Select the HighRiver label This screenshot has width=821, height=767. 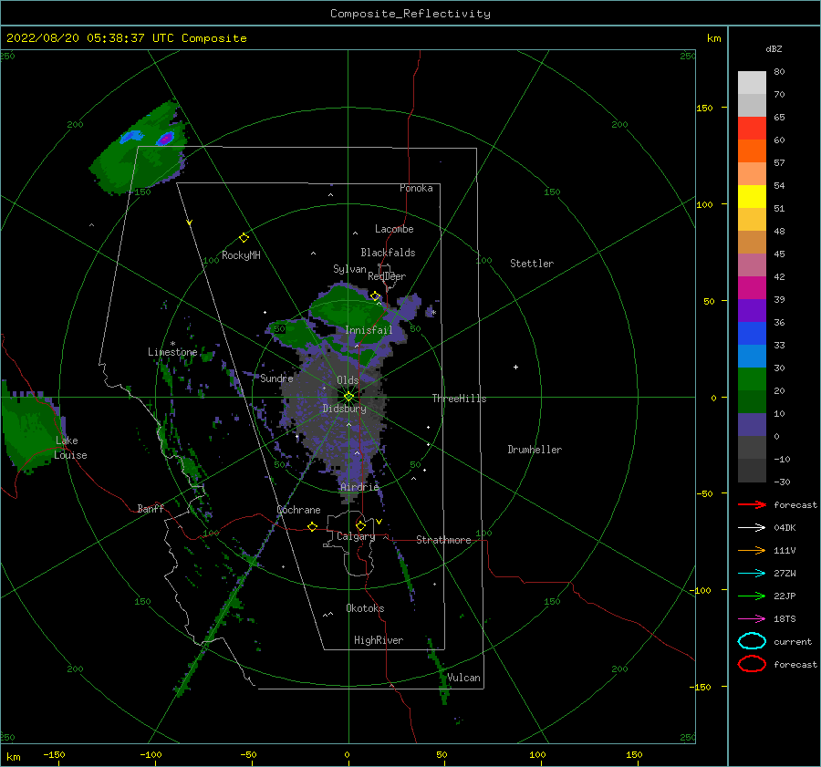(x=379, y=640)
